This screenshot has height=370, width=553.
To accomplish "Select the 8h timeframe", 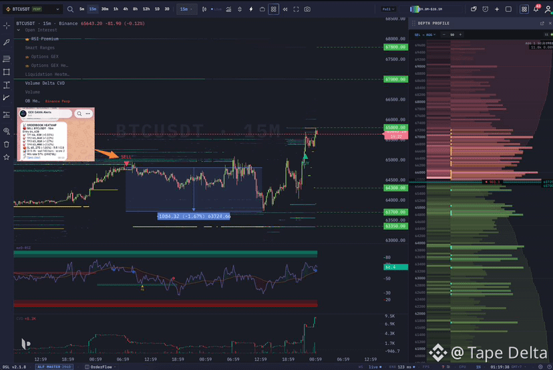I will point(136,9).
